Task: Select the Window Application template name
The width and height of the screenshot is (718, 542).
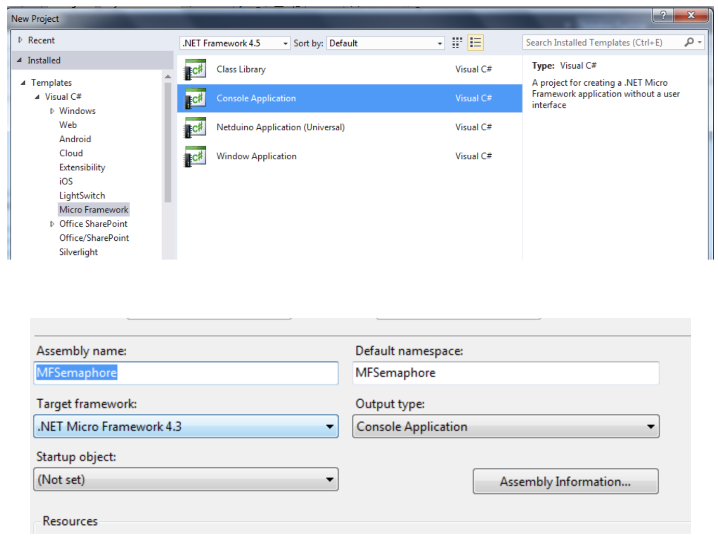Action: pyautogui.click(x=257, y=156)
